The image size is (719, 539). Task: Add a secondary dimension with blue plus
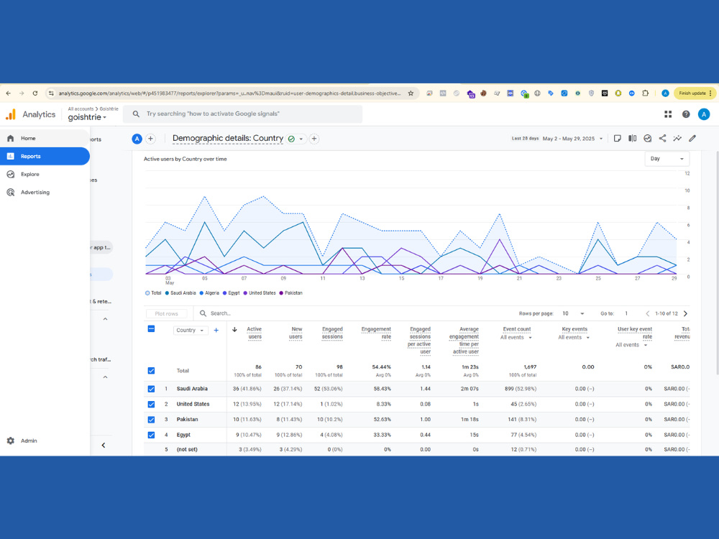coord(216,330)
